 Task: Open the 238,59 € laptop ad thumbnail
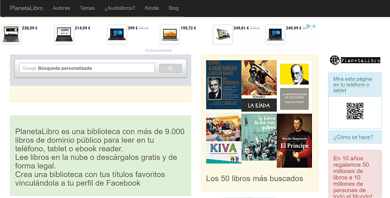(11, 34)
